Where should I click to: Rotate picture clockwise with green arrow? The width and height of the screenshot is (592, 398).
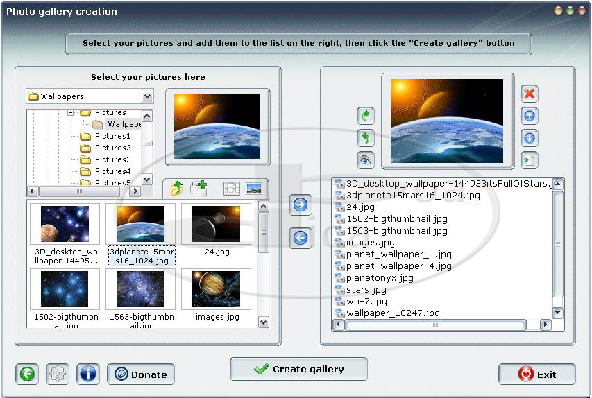(366, 116)
